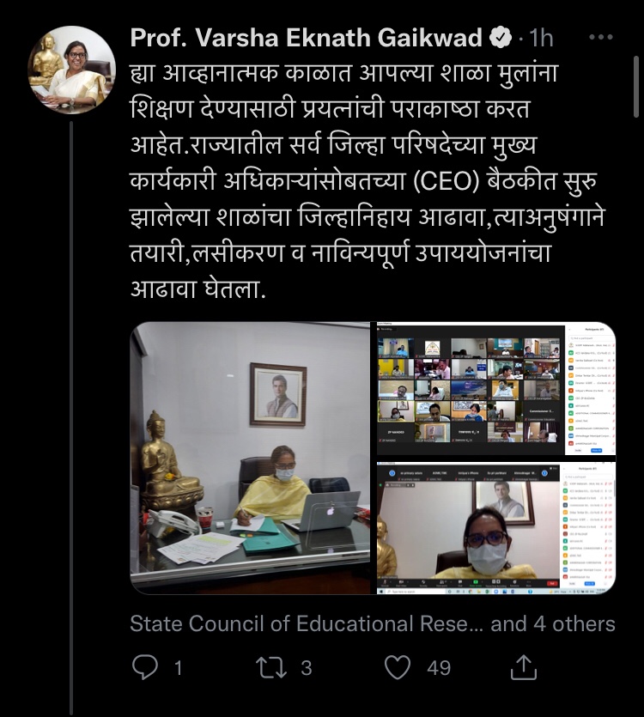Show the 'and 4 others' tagged accounts
The width and height of the screenshot is (644, 717).
[552, 623]
